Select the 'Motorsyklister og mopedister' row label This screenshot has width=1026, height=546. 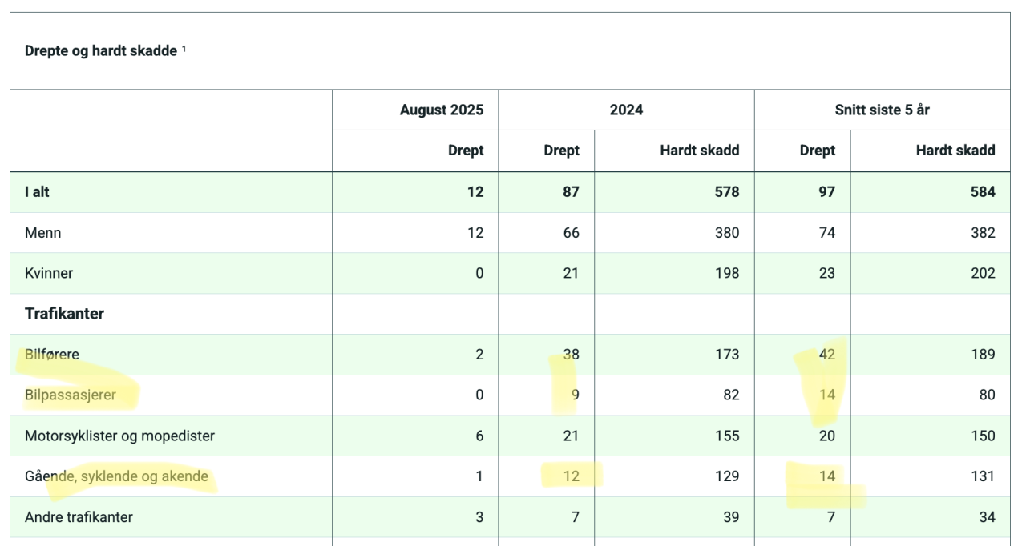pos(119,436)
